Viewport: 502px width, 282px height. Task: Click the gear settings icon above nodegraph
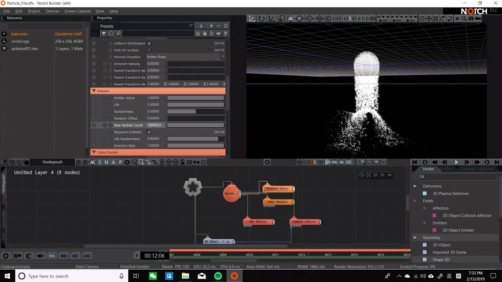click(x=267, y=162)
